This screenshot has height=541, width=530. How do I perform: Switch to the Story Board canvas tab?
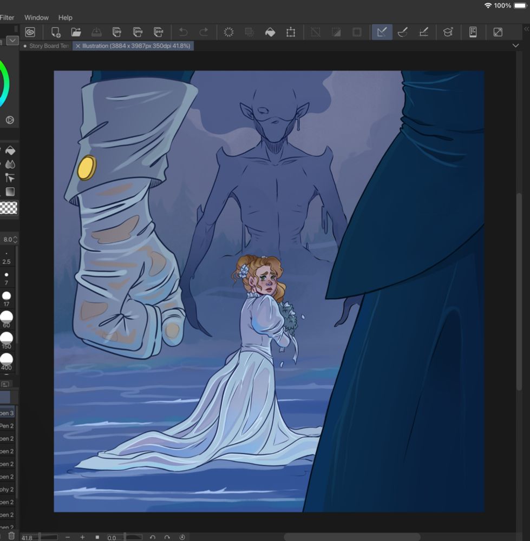click(48, 46)
